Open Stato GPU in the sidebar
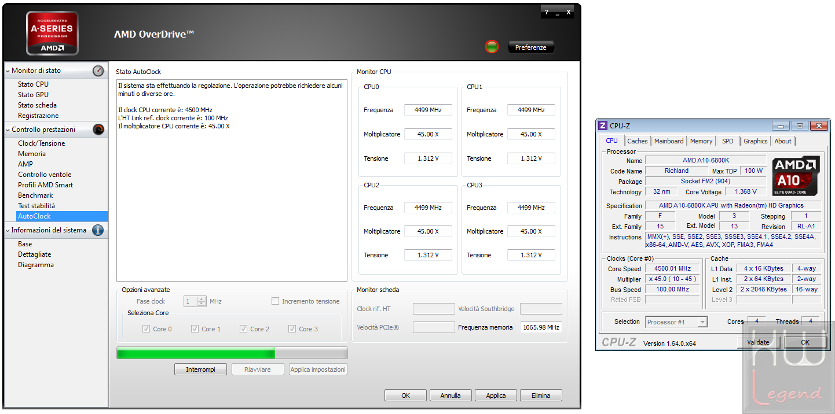This screenshot has width=835, height=414. (33, 95)
